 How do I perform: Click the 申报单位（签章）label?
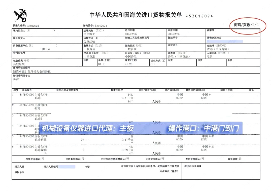[x=169, y=171]
